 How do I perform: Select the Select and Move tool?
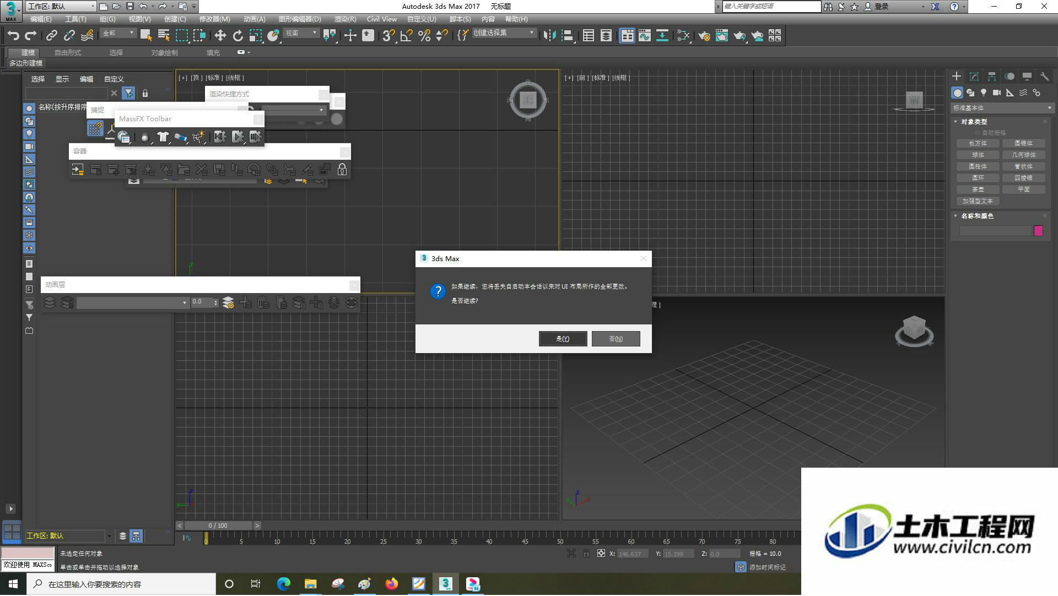click(220, 36)
